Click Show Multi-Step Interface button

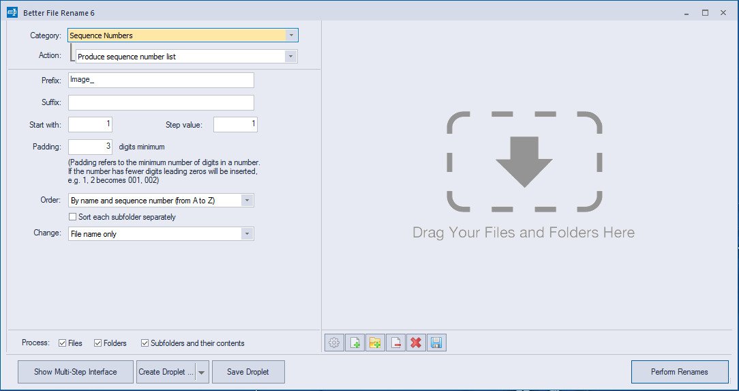tap(76, 372)
